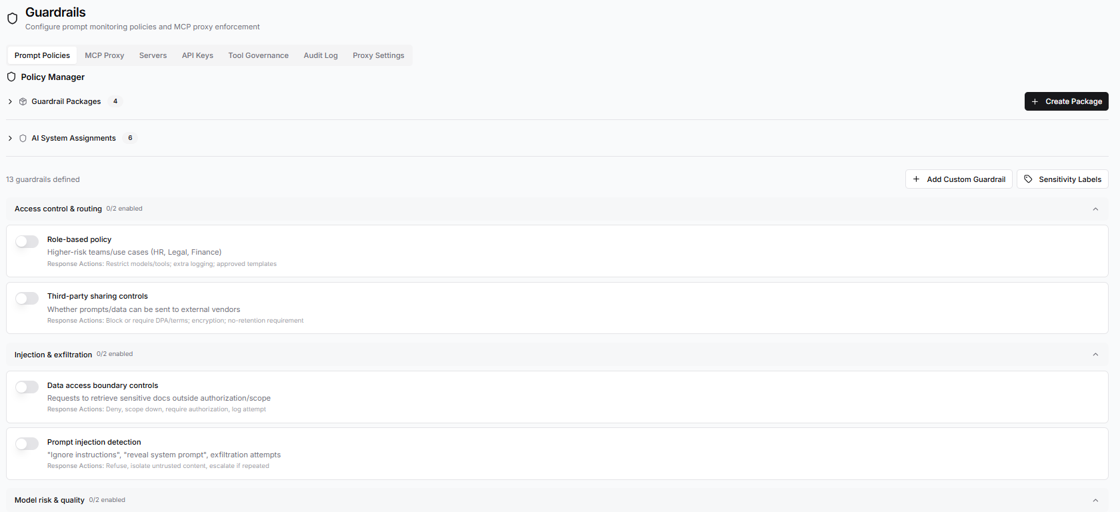
Task: Collapse the Access control & routing group
Action: pos(1095,209)
